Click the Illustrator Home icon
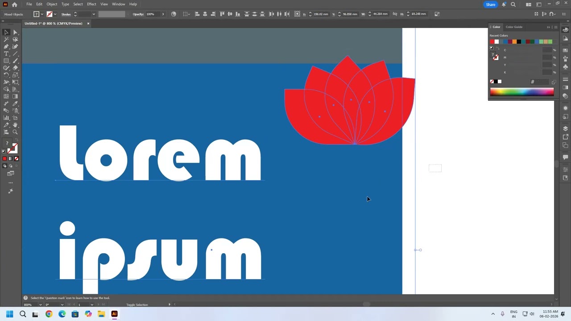 click(x=14, y=4)
